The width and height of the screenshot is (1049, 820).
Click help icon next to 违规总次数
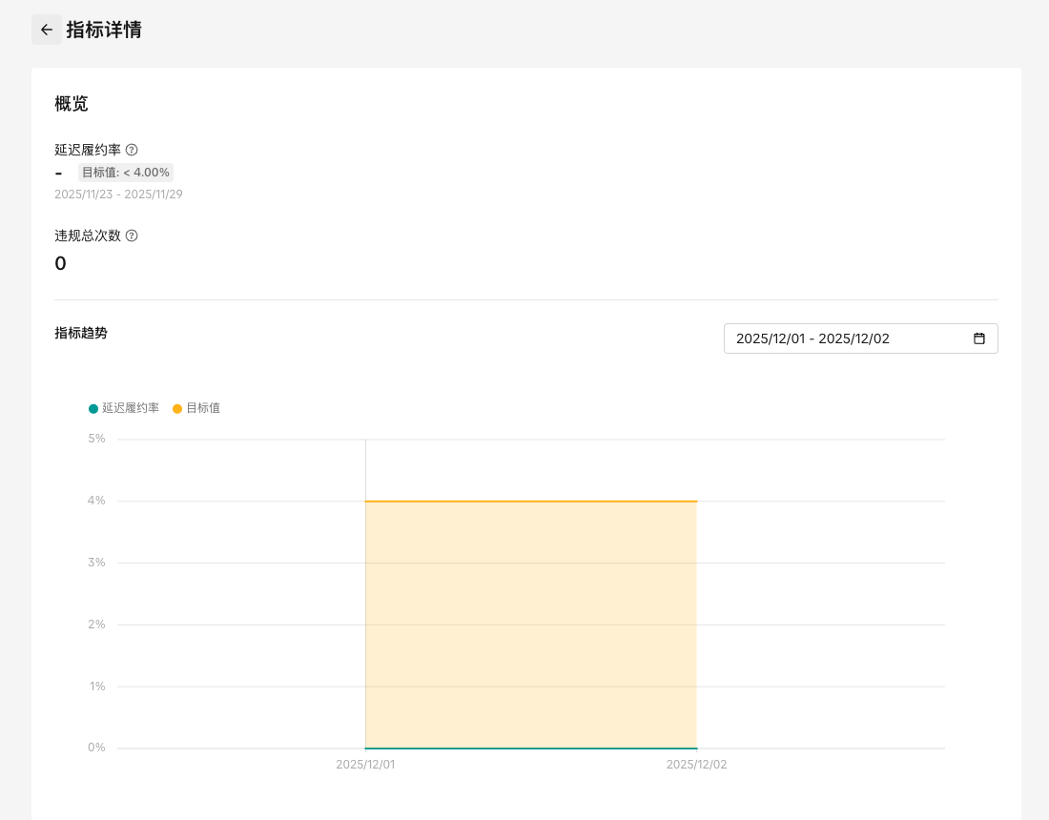point(132,236)
